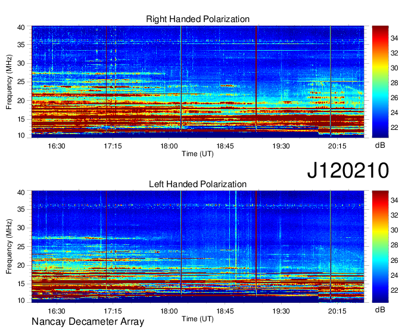Pick the 18:45 time tick on Left Handed plot

pyautogui.click(x=225, y=311)
